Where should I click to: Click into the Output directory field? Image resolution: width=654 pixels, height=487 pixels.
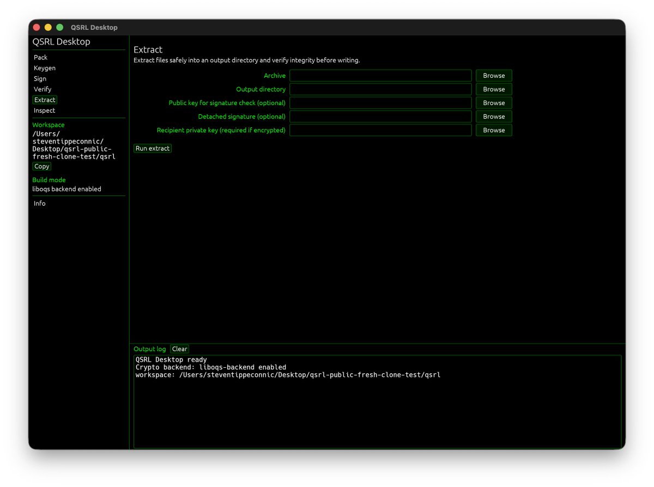(x=380, y=89)
